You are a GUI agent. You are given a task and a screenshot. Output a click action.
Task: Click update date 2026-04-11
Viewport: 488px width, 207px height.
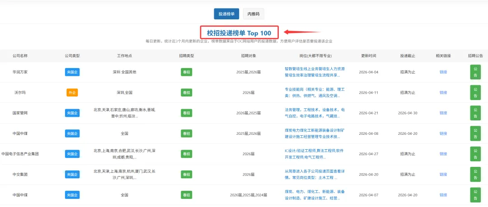369,92
